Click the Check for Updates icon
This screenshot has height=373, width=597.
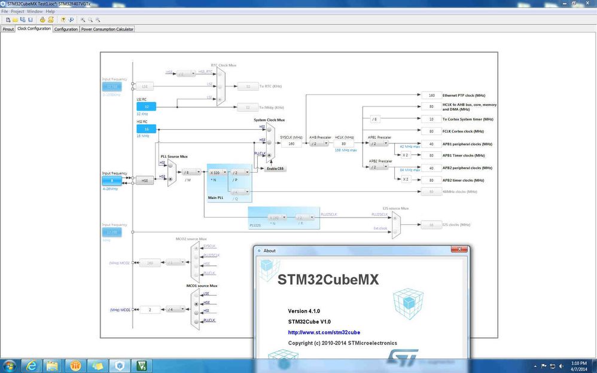pos(71,19)
